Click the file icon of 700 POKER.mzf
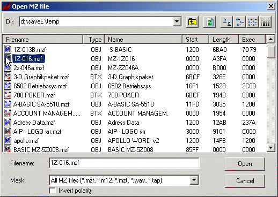The image size is (278, 197). (x=8, y=95)
